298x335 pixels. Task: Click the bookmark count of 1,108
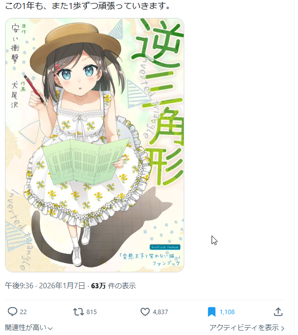(227, 312)
